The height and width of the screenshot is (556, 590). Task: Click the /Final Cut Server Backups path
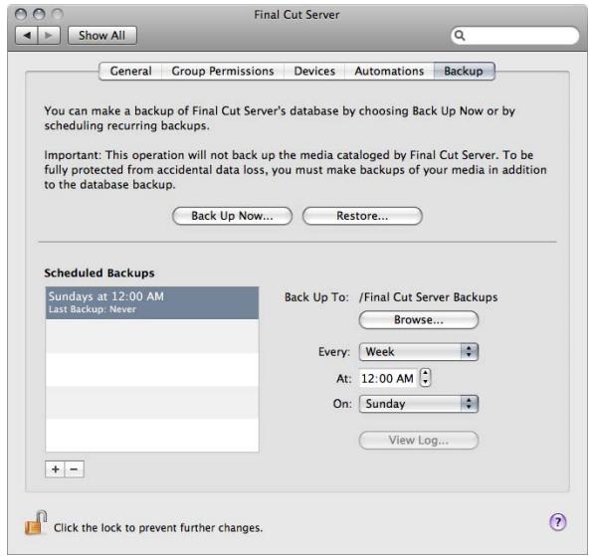pos(428,297)
